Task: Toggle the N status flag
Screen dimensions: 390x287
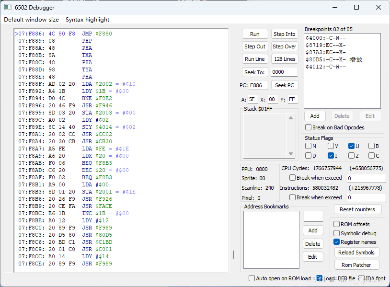Action: coord(308,146)
